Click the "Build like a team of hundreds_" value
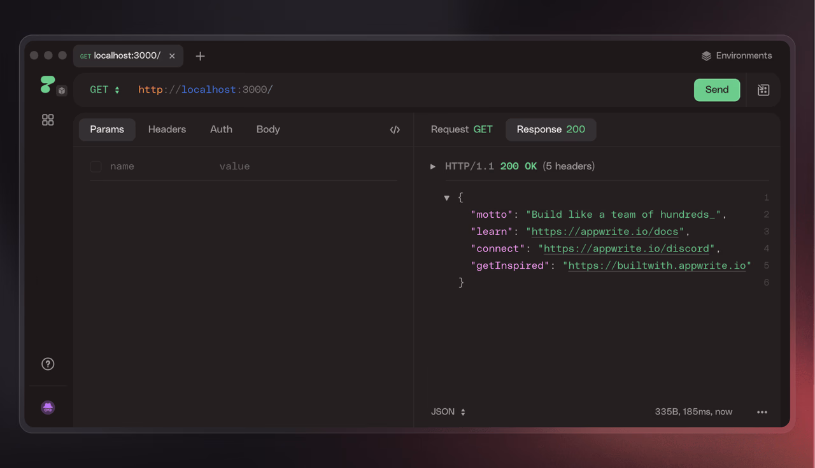The width and height of the screenshot is (815, 468). (623, 215)
